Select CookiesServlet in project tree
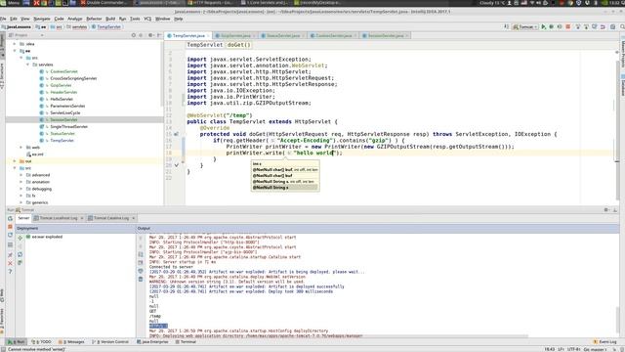Screen dimensions: 625x352 pyautogui.click(x=63, y=71)
